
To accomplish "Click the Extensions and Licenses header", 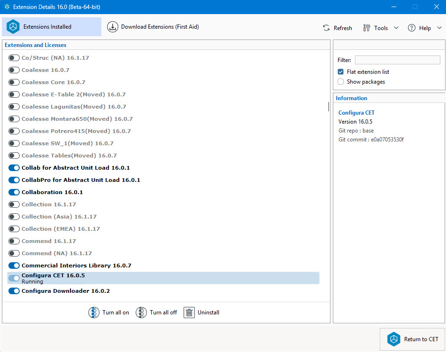I will click(36, 45).
